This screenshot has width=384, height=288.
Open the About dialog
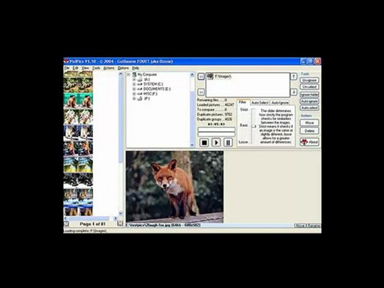click(309, 142)
